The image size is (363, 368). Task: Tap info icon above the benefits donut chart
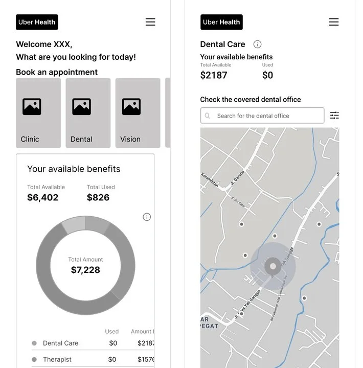coord(147,217)
